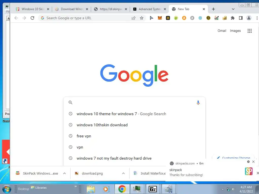The height and width of the screenshot is (194, 259).
Task: Close the Windows 10 Skin tab
Action: (48, 9)
